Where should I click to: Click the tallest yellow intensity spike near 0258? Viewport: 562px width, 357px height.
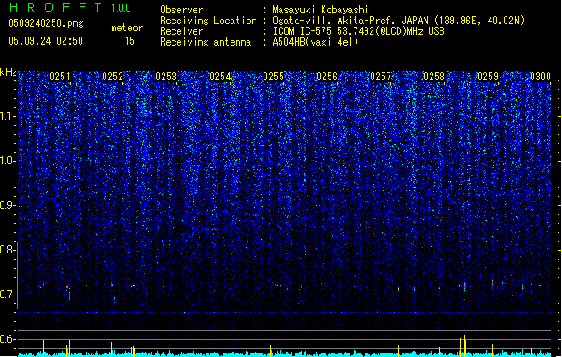464,345
